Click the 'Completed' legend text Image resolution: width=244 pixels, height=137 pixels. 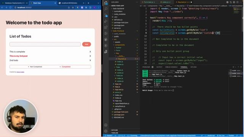click(66, 67)
